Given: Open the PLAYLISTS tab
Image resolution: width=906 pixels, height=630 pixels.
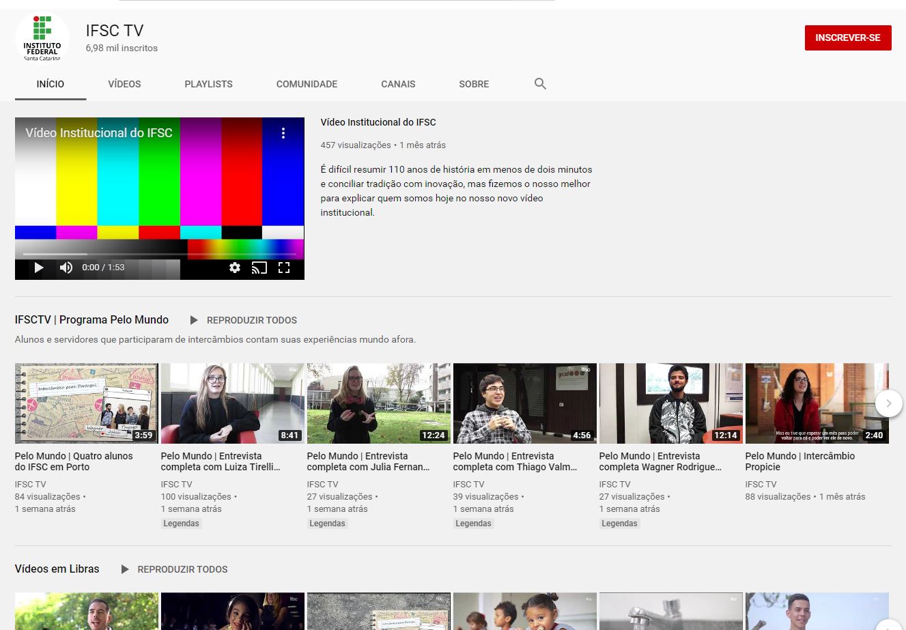Looking at the screenshot, I should (208, 84).
